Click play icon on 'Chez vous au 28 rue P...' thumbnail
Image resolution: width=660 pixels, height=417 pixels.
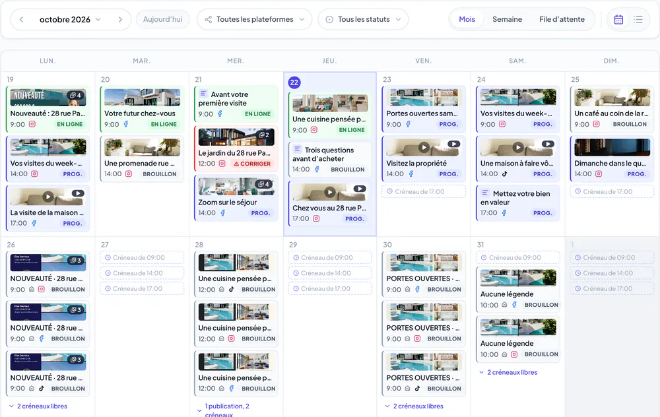[330, 192]
